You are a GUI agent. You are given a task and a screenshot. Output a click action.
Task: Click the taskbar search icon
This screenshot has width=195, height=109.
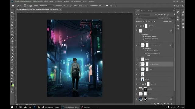16,107
